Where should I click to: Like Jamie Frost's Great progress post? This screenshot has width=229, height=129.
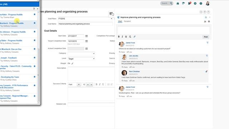pos(130,96)
